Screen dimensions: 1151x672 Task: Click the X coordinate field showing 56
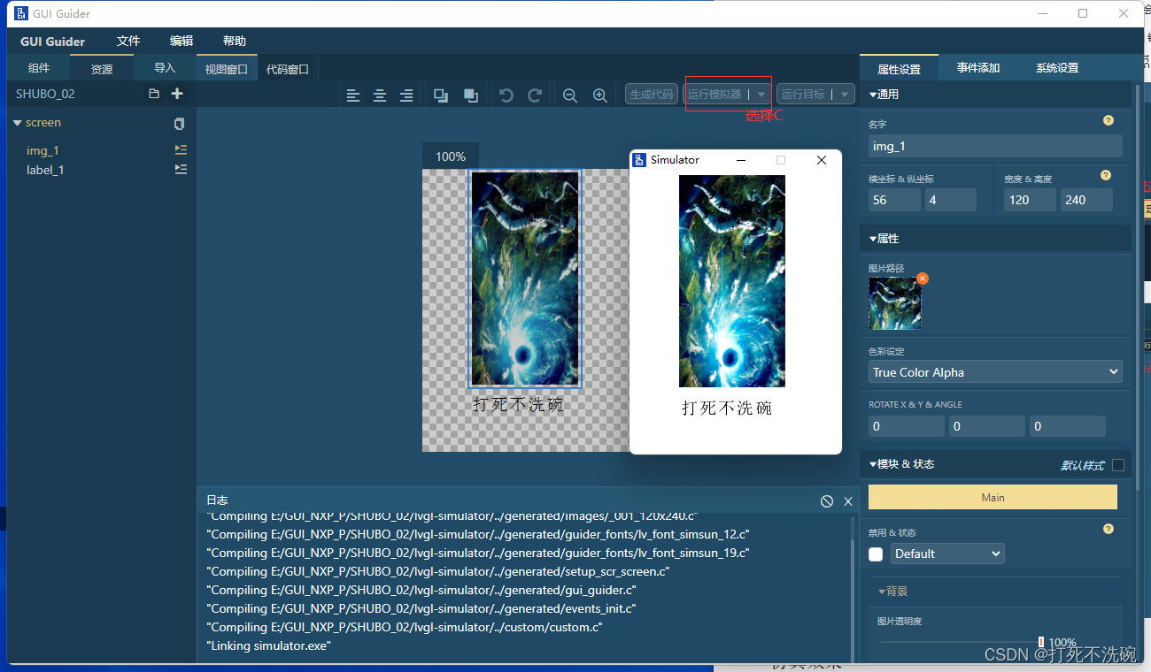click(x=894, y=200)
